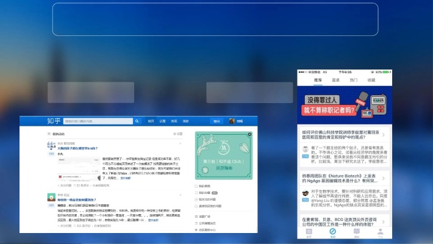The height and width of the screenshot is (244, 433).
Task: Click the large rounded box at top
Action: tap(216, 19)
